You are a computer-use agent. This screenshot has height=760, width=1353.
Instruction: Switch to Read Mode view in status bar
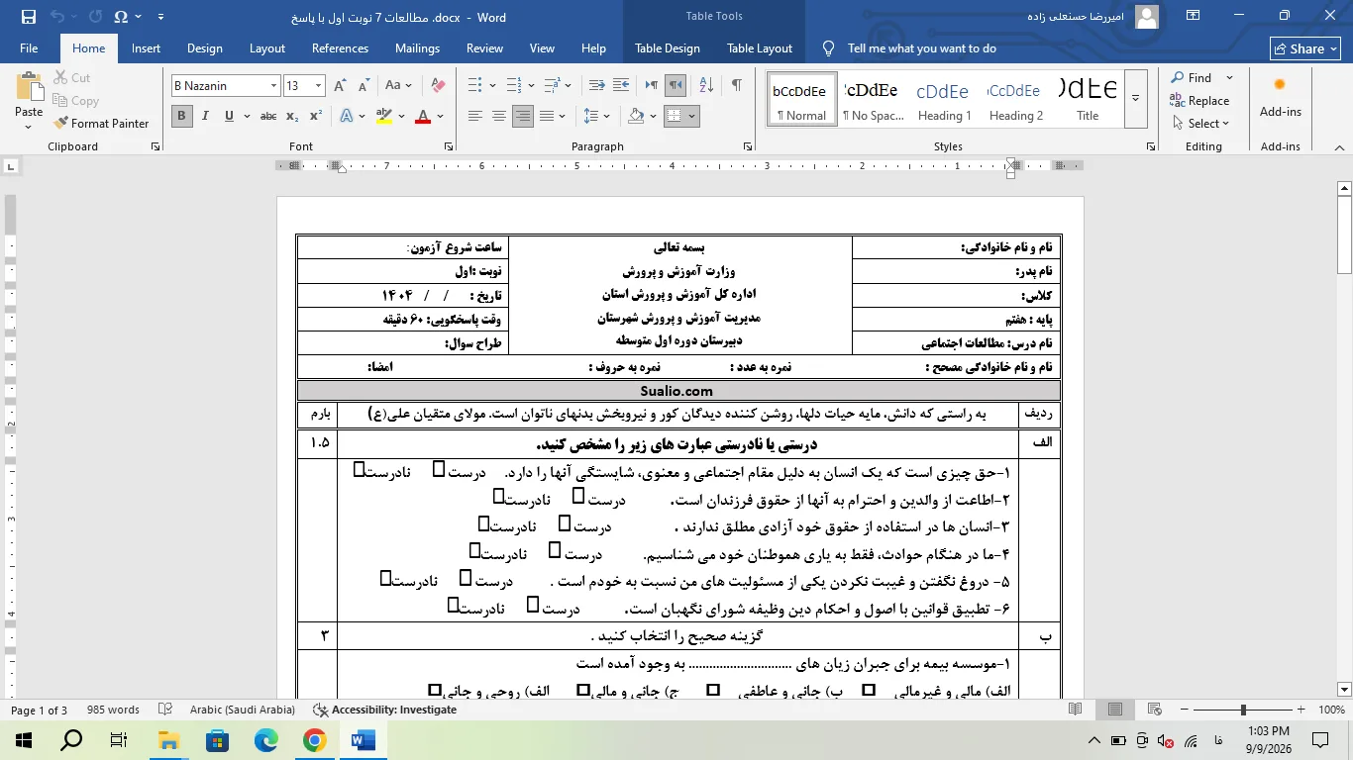(1076, 710)
